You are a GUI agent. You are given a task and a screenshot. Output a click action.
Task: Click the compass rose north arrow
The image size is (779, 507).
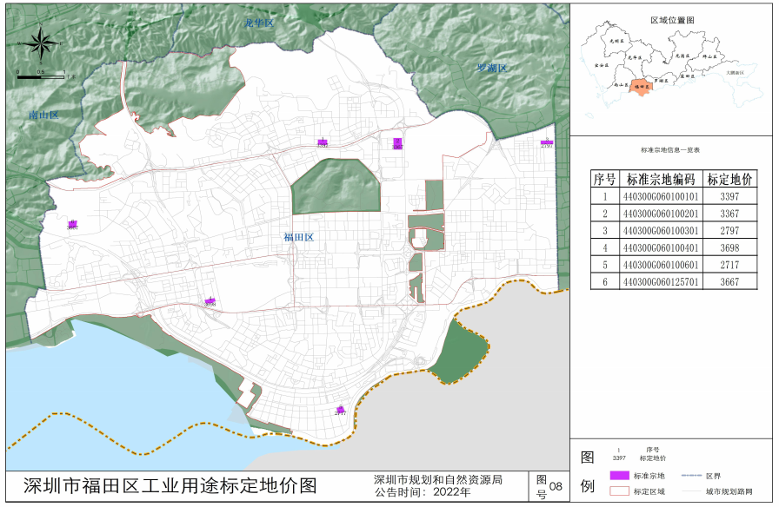tap(41, 42)
